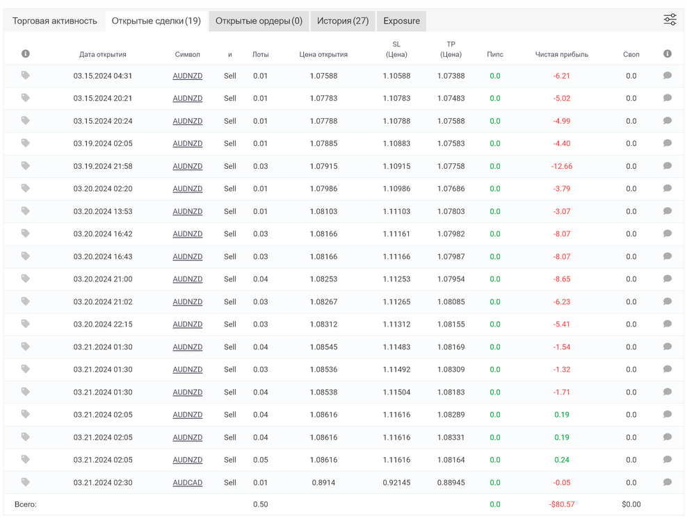Image resolution: width=687 pixels, height=521 pixels.
Task: Open comment bubble for -1.54 profit trade
Action: pyautogui.click(x=668, y=347)
